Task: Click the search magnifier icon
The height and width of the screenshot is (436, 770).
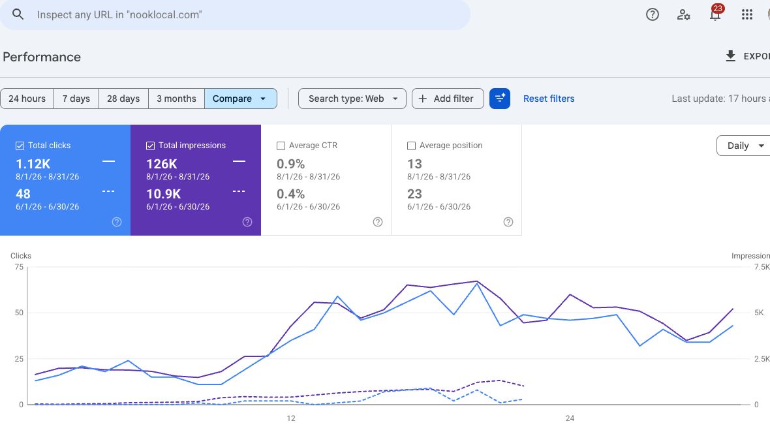Action: (18, 14)
